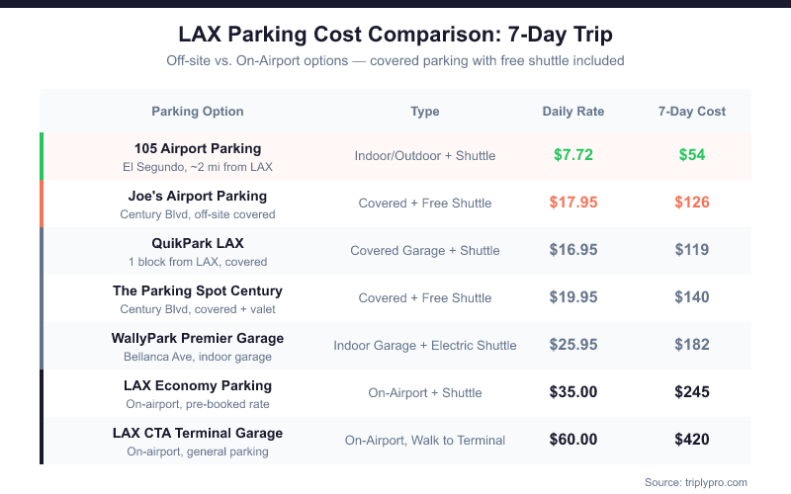Click the green $7.72 daily rate
Image resolution: width=791 pixels, height=494 pixels.
click(x=573, y=155)
